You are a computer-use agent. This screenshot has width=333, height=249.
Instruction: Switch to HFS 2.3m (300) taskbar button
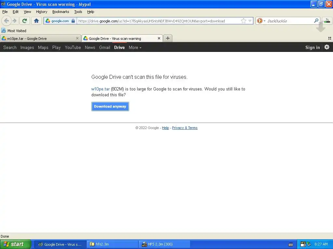coord(164,244)
